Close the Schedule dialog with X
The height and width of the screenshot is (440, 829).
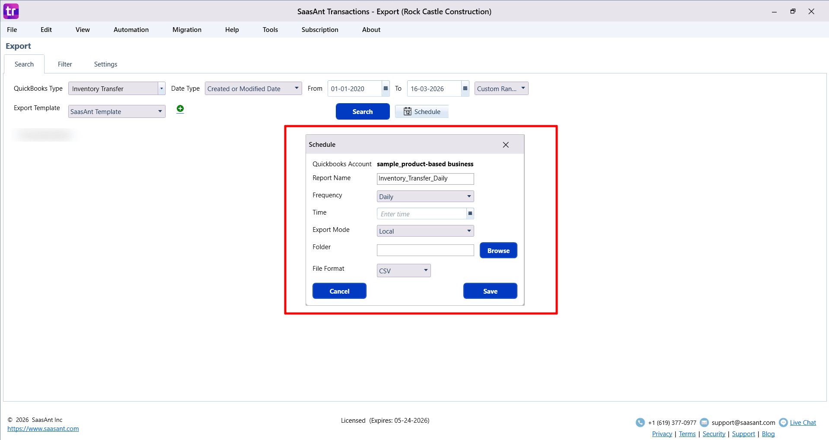(x=506, y=145)
